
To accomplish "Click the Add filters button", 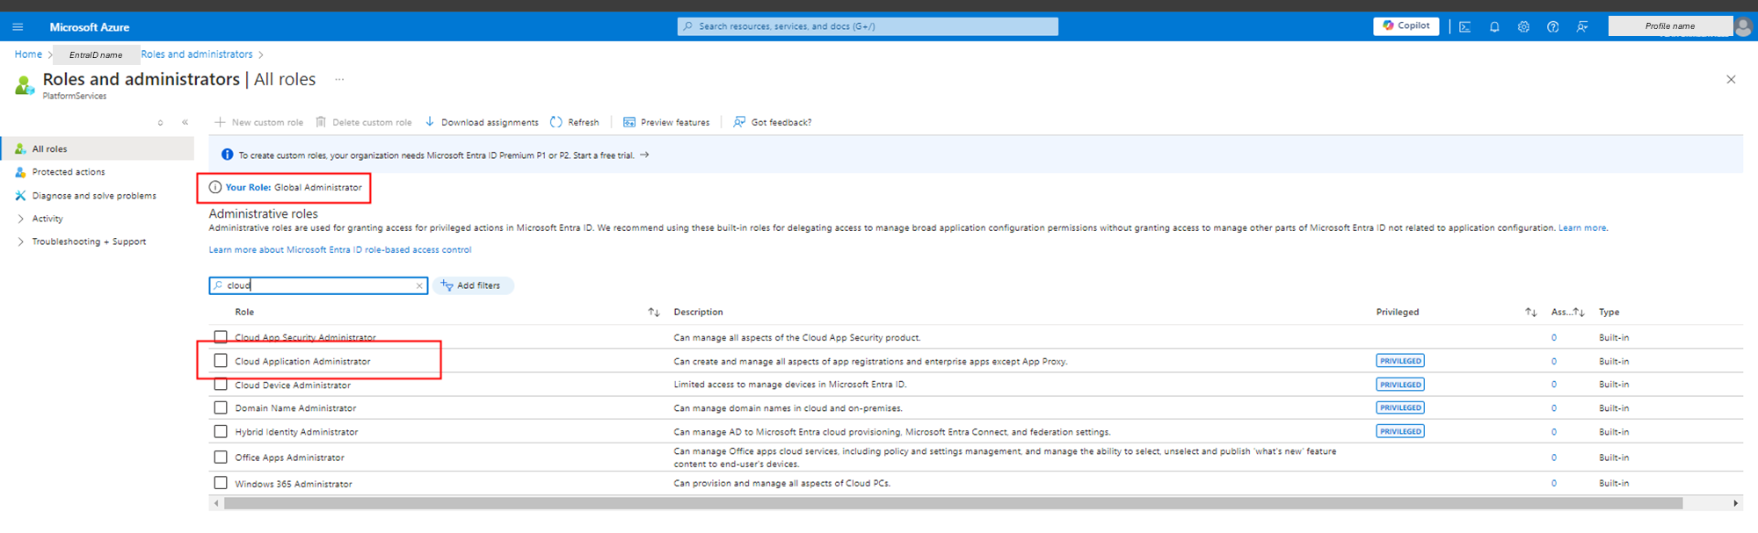I will 472,285.
